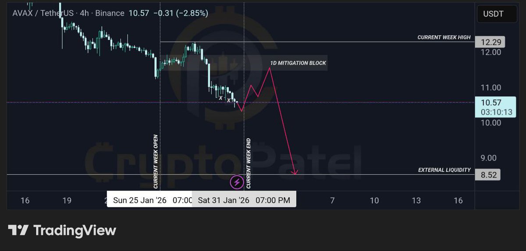
Task: Click the purple lightning bolt event icon
Action: click(x=237, y=182)
